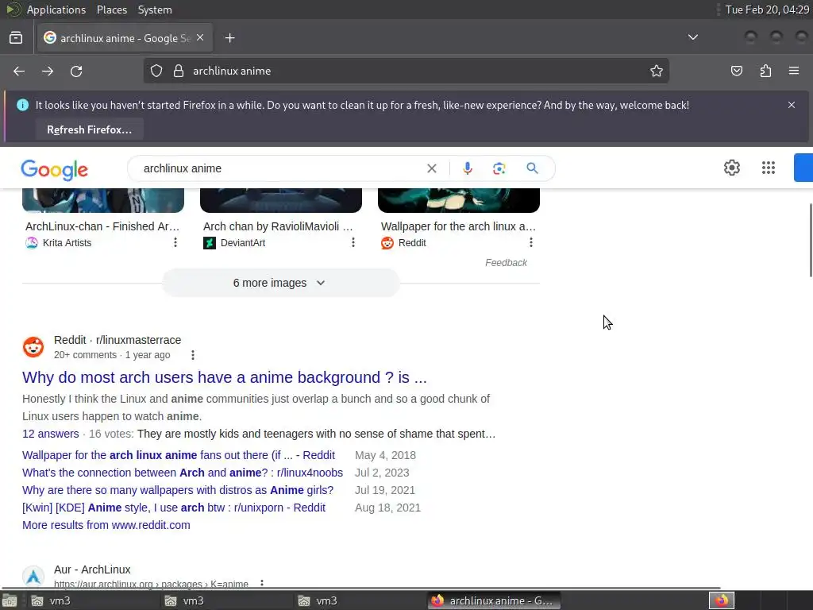This screenshot has height=610, width=813.
Task: Click the Refresh Firefox button
Action: tap(89, 129)
